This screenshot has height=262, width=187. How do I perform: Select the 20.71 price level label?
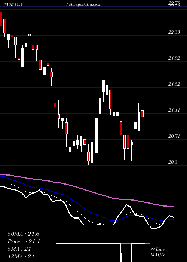pos(174,136)
